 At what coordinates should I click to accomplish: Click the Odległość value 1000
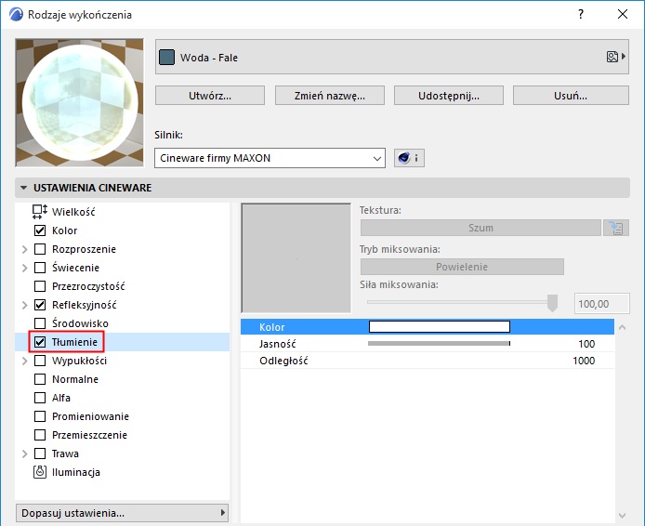coord(584,361)
